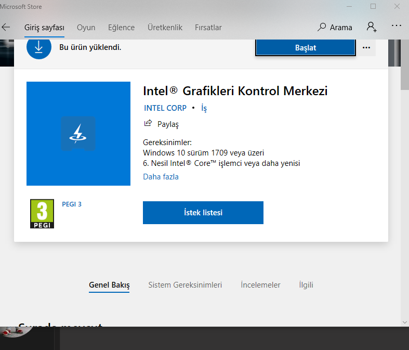Click the 'Gereksinimler:' heading

pos(167,142)
